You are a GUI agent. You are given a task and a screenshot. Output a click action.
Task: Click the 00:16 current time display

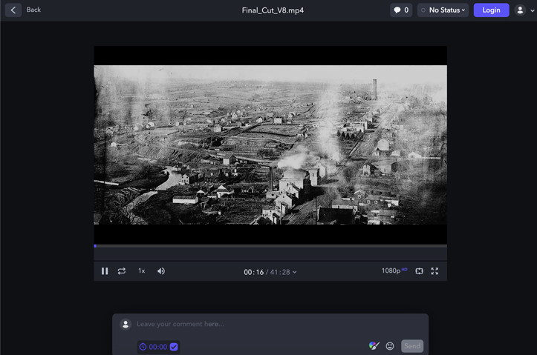(253, 272)
